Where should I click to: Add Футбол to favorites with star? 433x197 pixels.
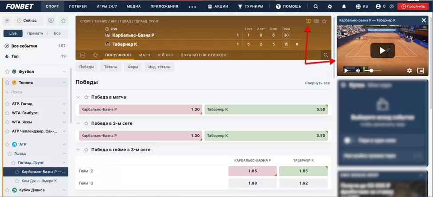pos(7,71)
